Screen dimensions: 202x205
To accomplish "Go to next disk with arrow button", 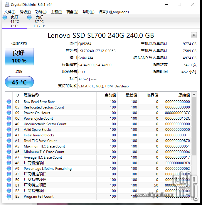I will tap(194, 35).
